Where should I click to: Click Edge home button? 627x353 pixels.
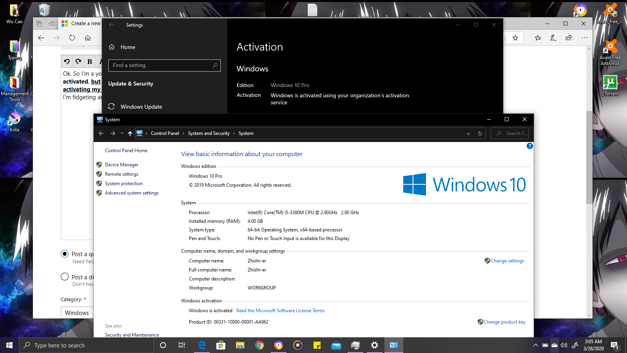tap(88, 38)
